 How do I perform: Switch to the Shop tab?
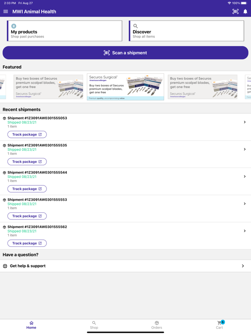[x=94, y=325]
